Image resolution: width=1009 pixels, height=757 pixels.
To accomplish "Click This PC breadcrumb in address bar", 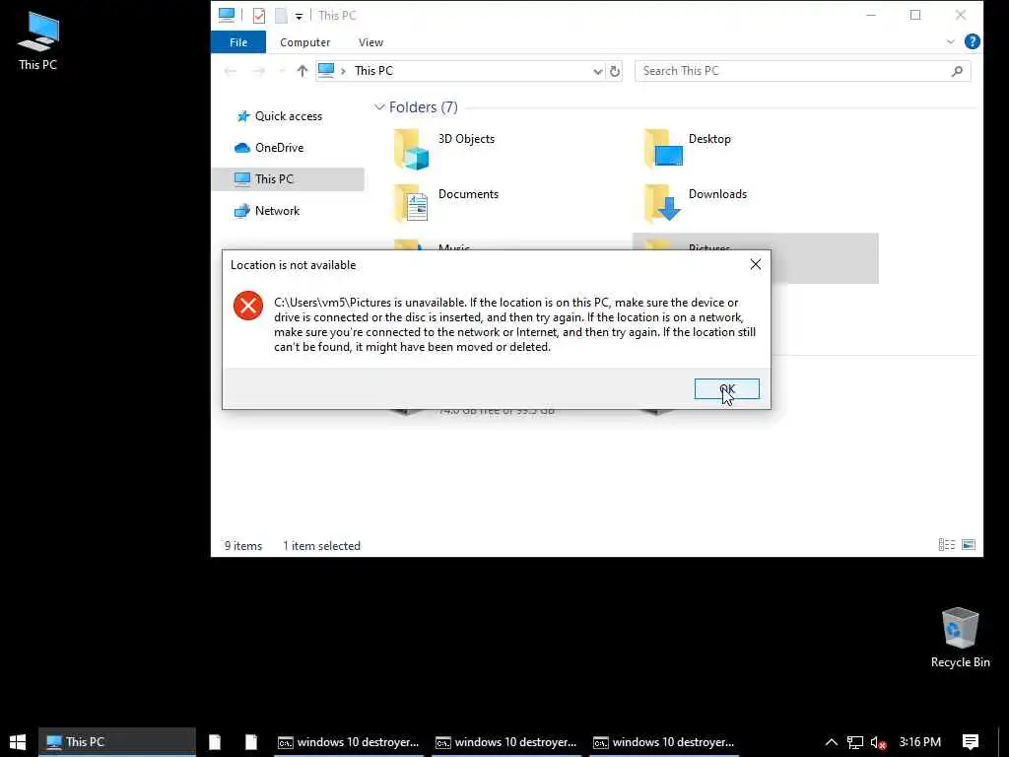I will [373, 71].
